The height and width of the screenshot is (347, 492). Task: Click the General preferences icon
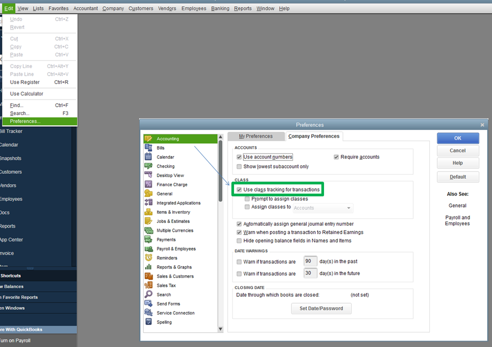click(148, 193)
